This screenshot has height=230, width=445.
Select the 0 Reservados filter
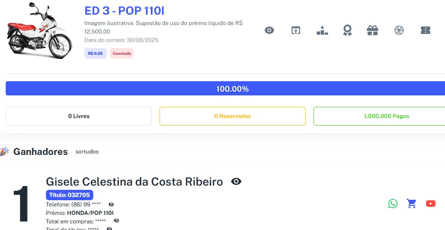(x=232, y=116)
